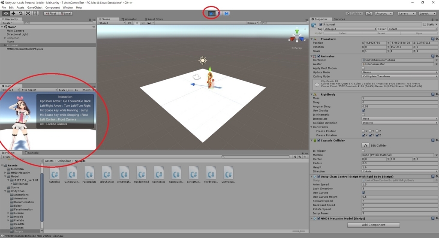
Task: Toggle Freeze Rotation Y checkbox
Action: [370, 135]
